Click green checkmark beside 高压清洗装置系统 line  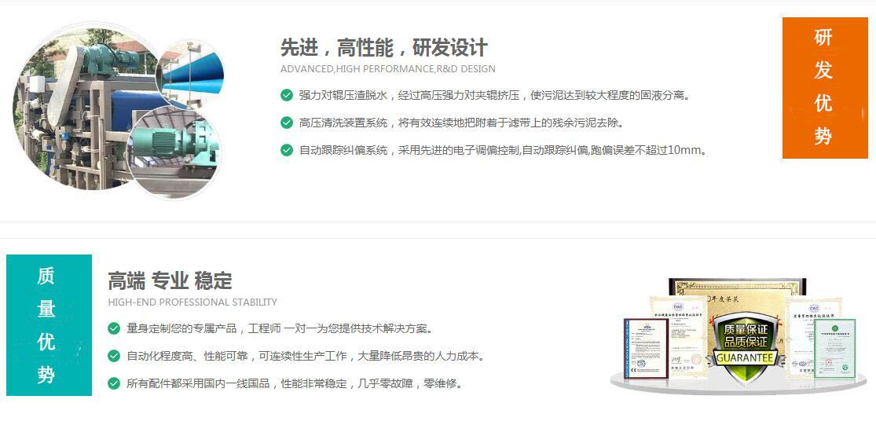(x=287, y=123)
